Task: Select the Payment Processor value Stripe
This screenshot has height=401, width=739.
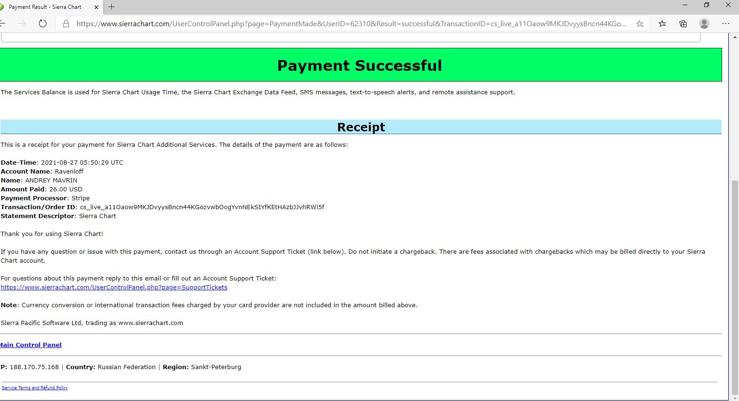Action: pos(81,198)
